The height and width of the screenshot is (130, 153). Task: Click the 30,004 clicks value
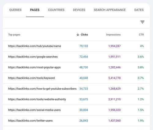pos(84,110)
